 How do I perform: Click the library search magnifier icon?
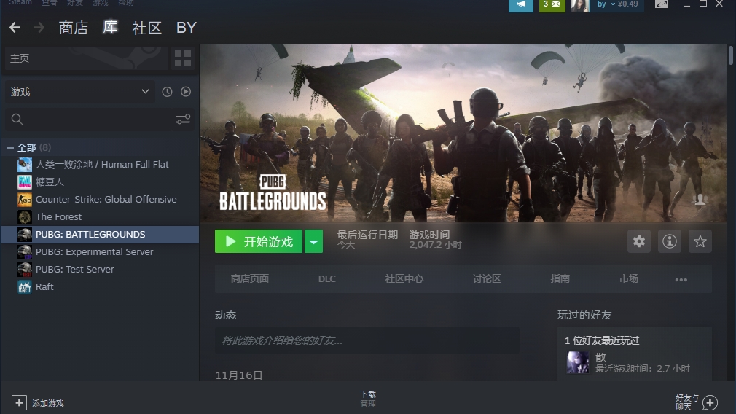17,120
